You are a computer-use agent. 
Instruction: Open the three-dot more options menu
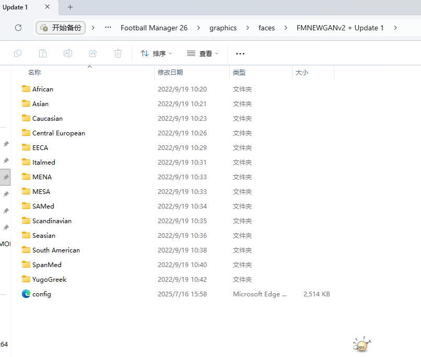tap(240, 53)
